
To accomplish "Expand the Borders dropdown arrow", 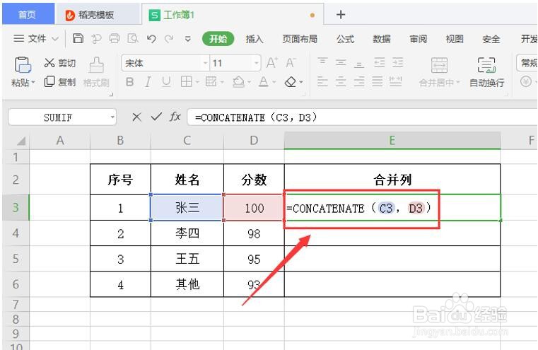I will (x=197, y=82).
